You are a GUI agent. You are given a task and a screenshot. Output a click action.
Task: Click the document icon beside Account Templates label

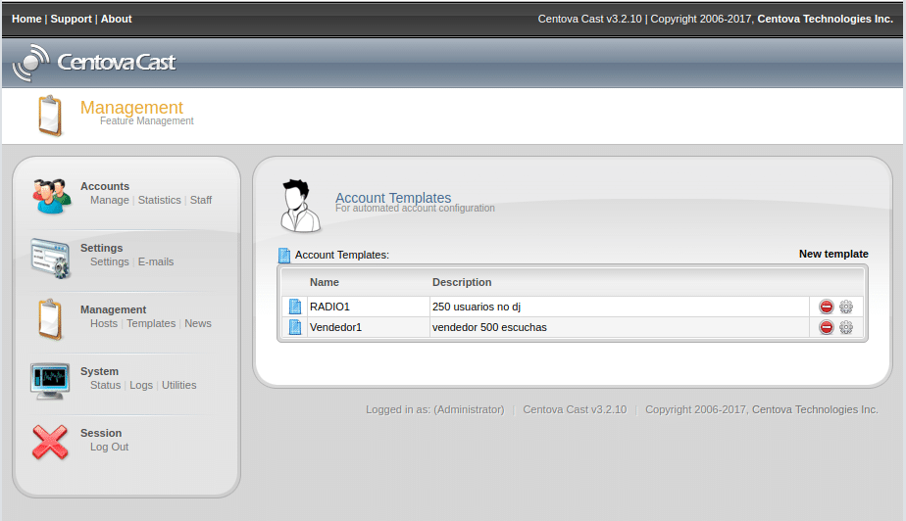click(284, 255)
